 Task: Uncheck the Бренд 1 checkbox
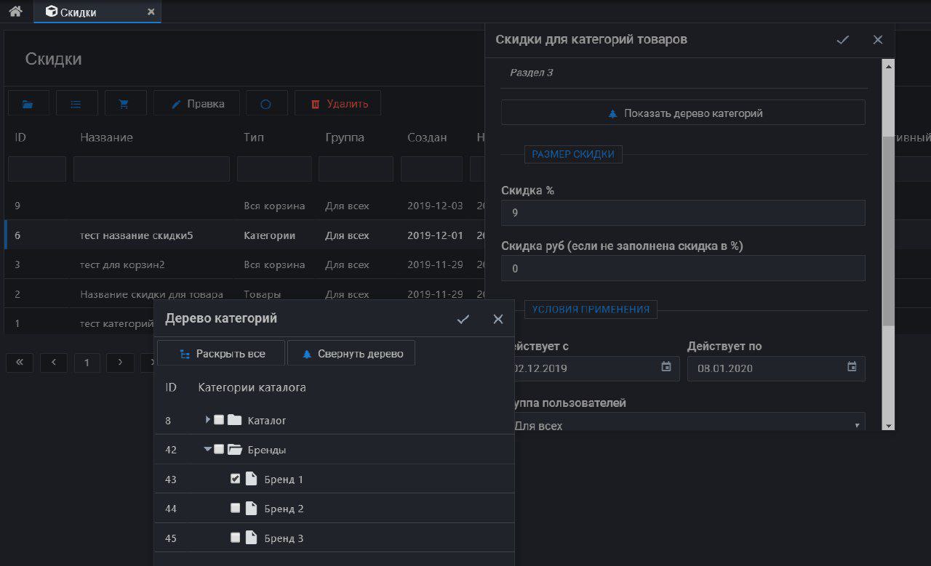(235, 479)
